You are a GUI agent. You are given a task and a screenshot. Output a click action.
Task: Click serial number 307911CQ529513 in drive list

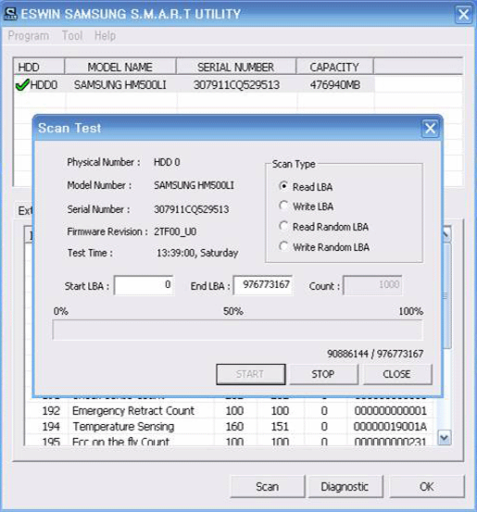point(236,85)
